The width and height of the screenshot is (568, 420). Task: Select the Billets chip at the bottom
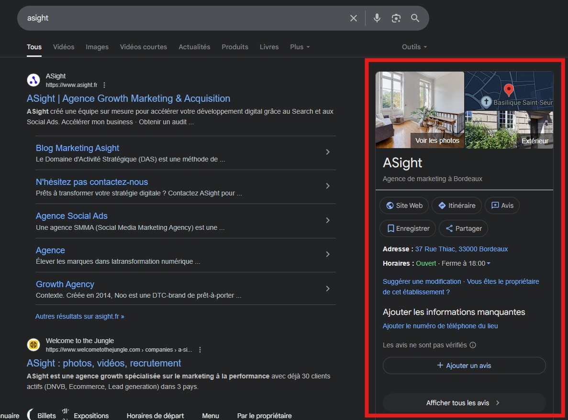coord(46,416)
